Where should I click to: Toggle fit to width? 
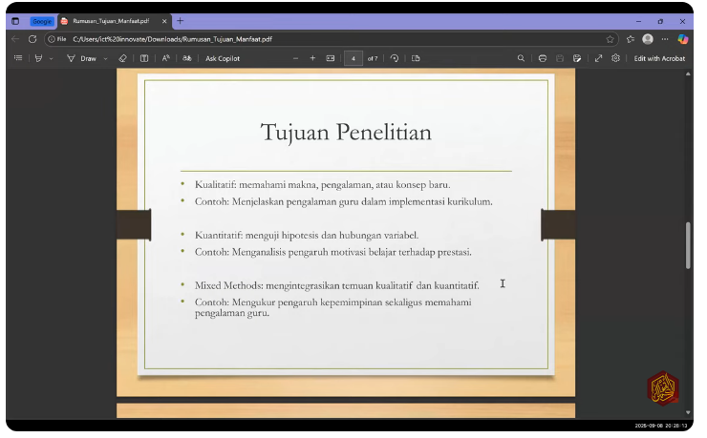click(x=331, y=58)
